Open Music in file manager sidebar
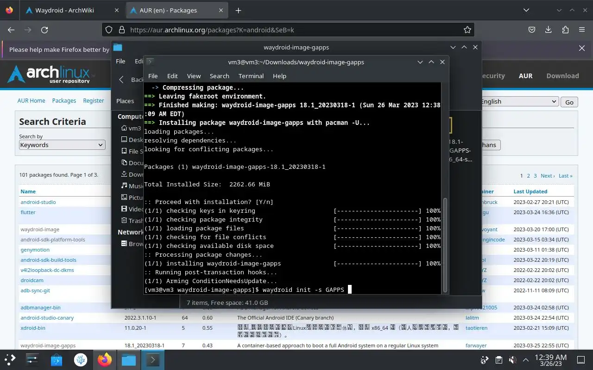593x370 pixels. pyautogui.click(x=132, y=185)
